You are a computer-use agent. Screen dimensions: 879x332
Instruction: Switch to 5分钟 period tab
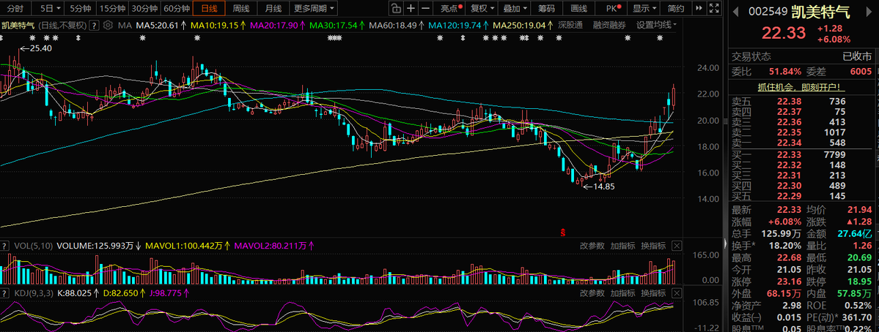click(79, 8)
